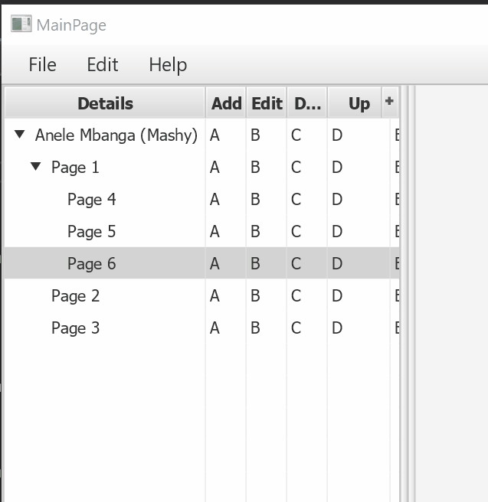This screenshot has height=502, width=488.
Task: Click the MainPage window icon
Action: [21, 24]
